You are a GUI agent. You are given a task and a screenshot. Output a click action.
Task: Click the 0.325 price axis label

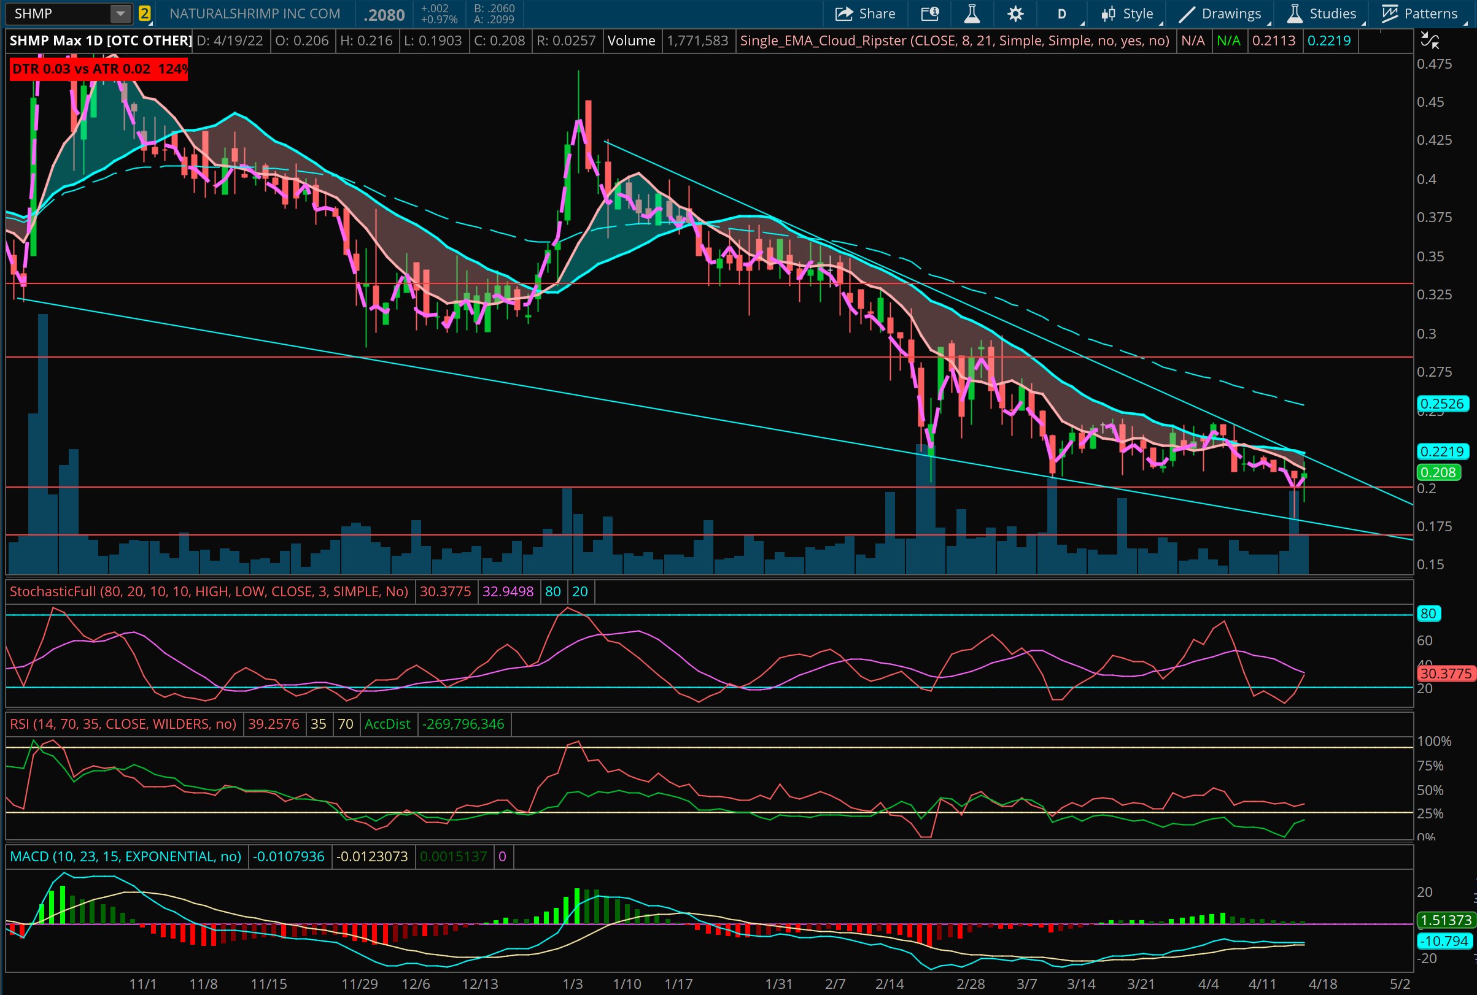click(x=1435, y=294)
